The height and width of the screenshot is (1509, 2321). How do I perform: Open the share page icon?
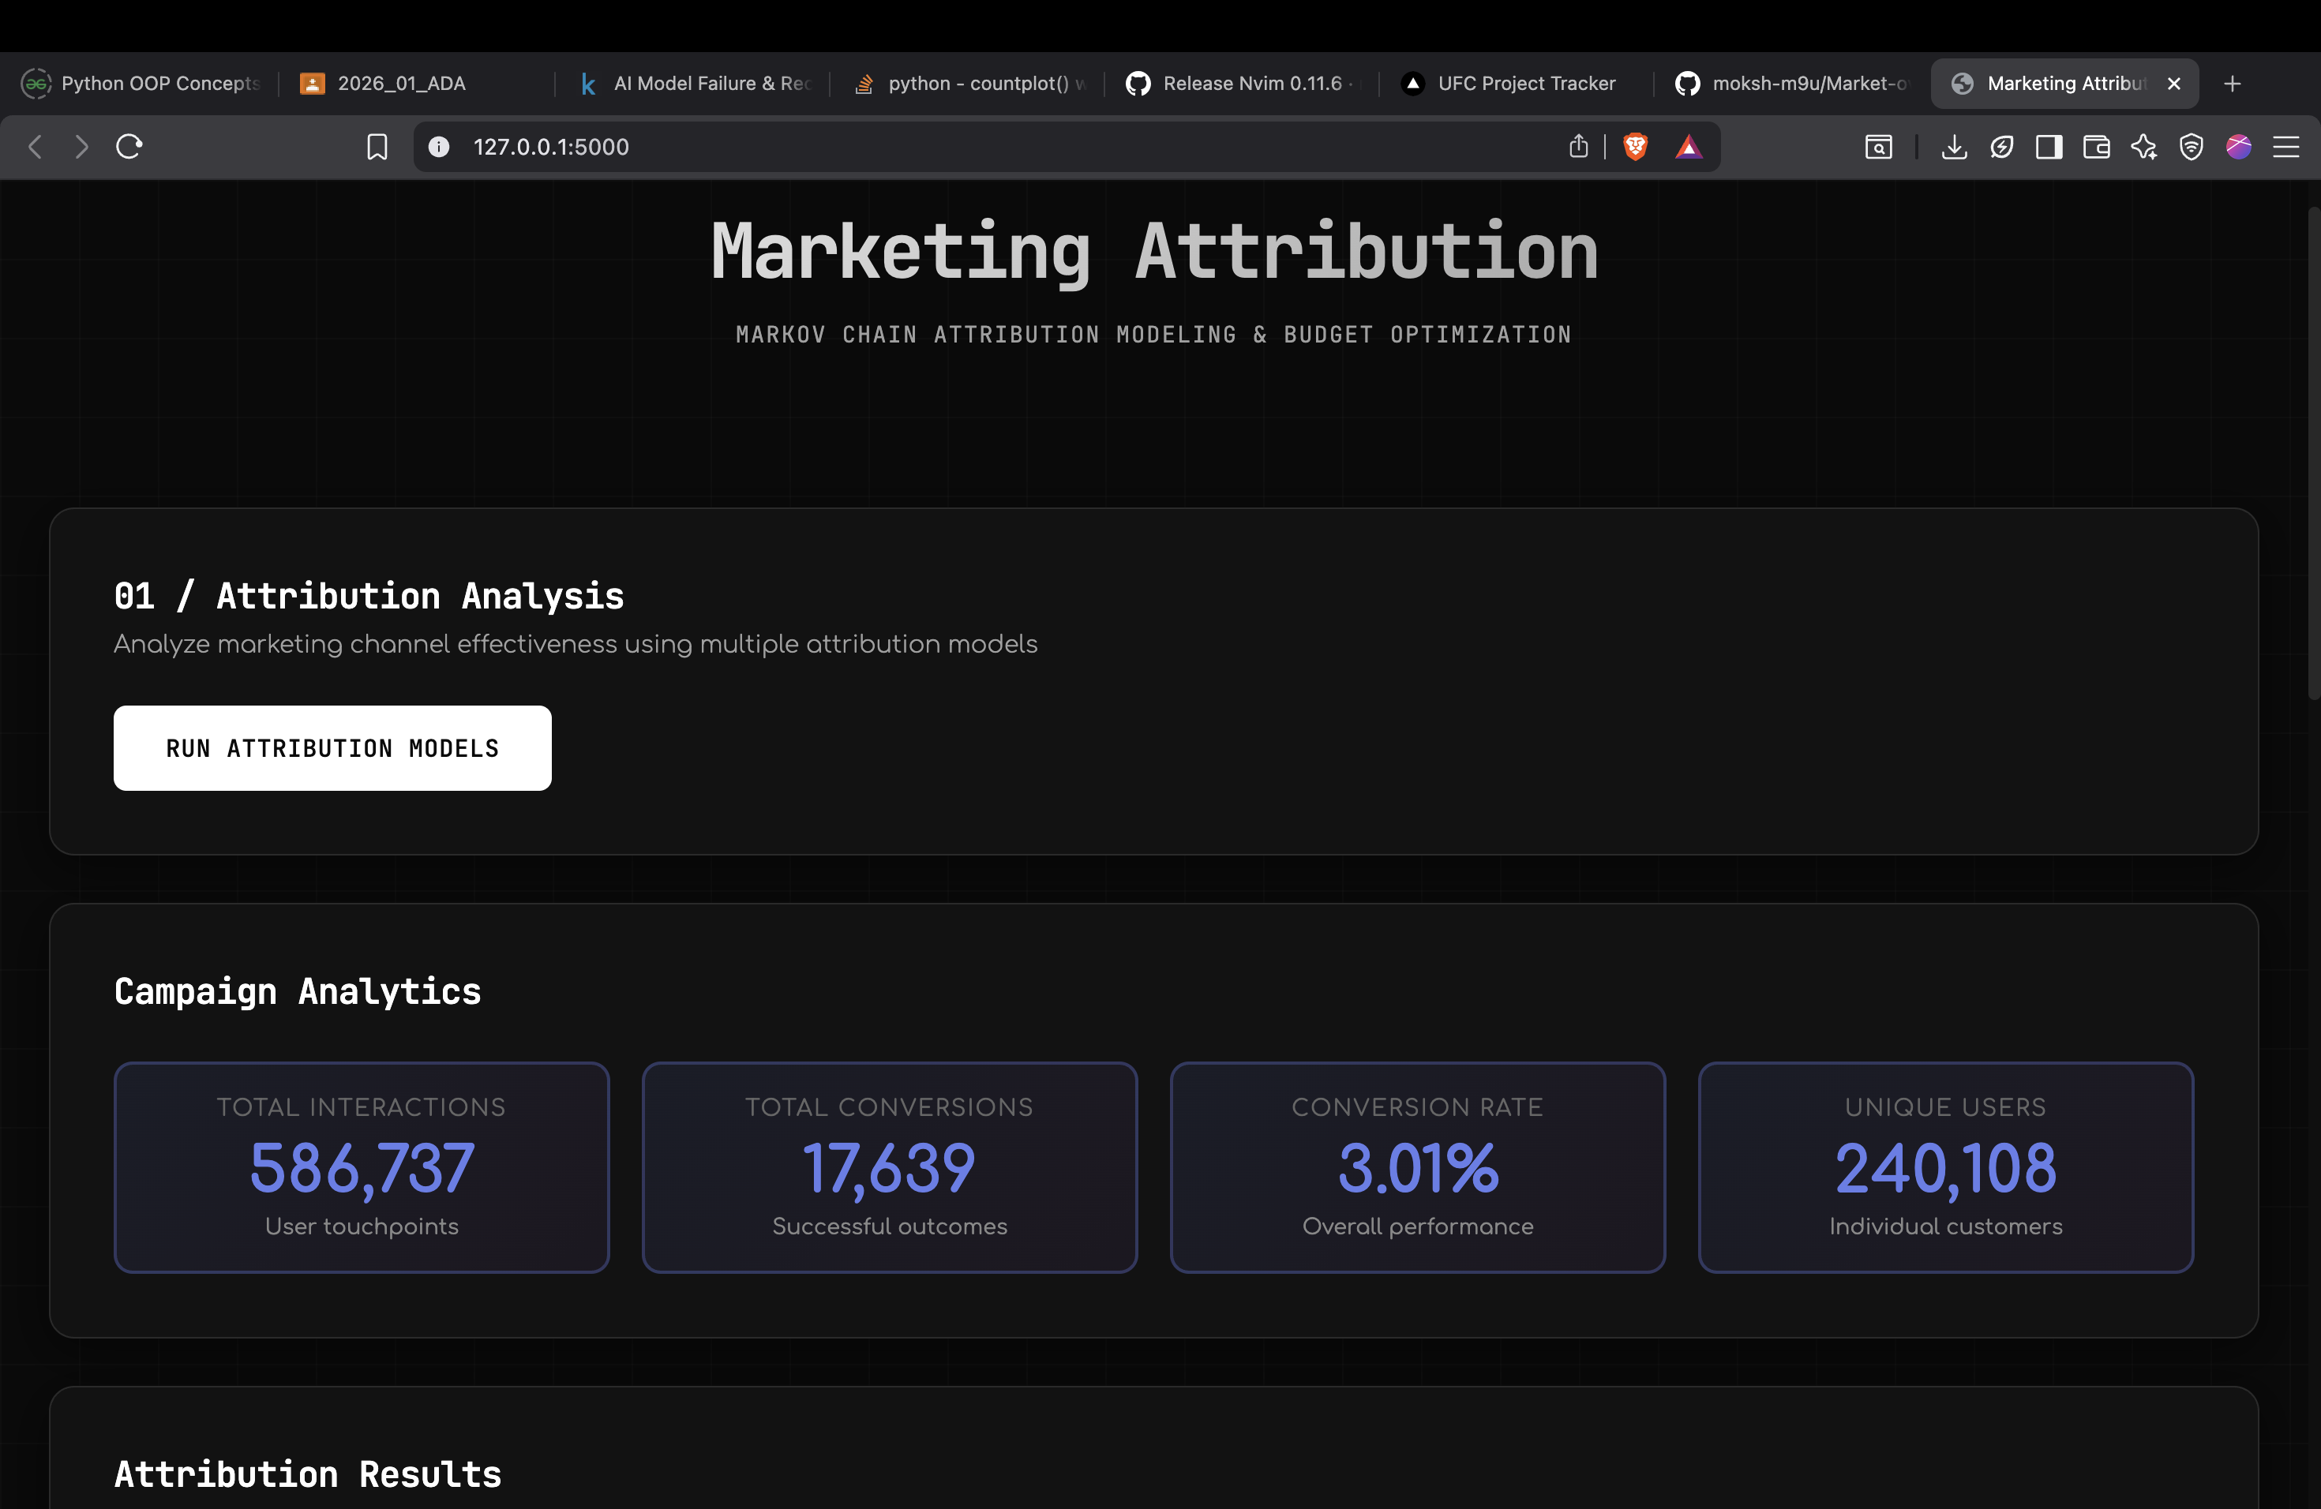(1578, 148)
